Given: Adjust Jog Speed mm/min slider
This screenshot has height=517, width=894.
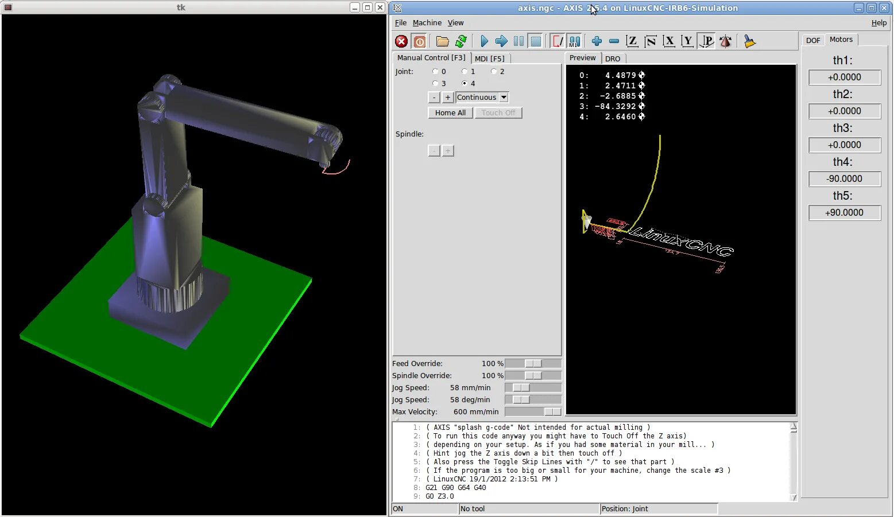Looking at the screenshot, I should tap(533, 388).
